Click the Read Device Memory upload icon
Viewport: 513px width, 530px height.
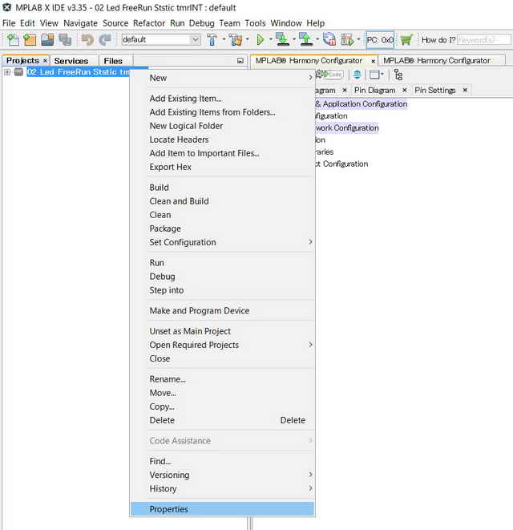tap(305, 39)
